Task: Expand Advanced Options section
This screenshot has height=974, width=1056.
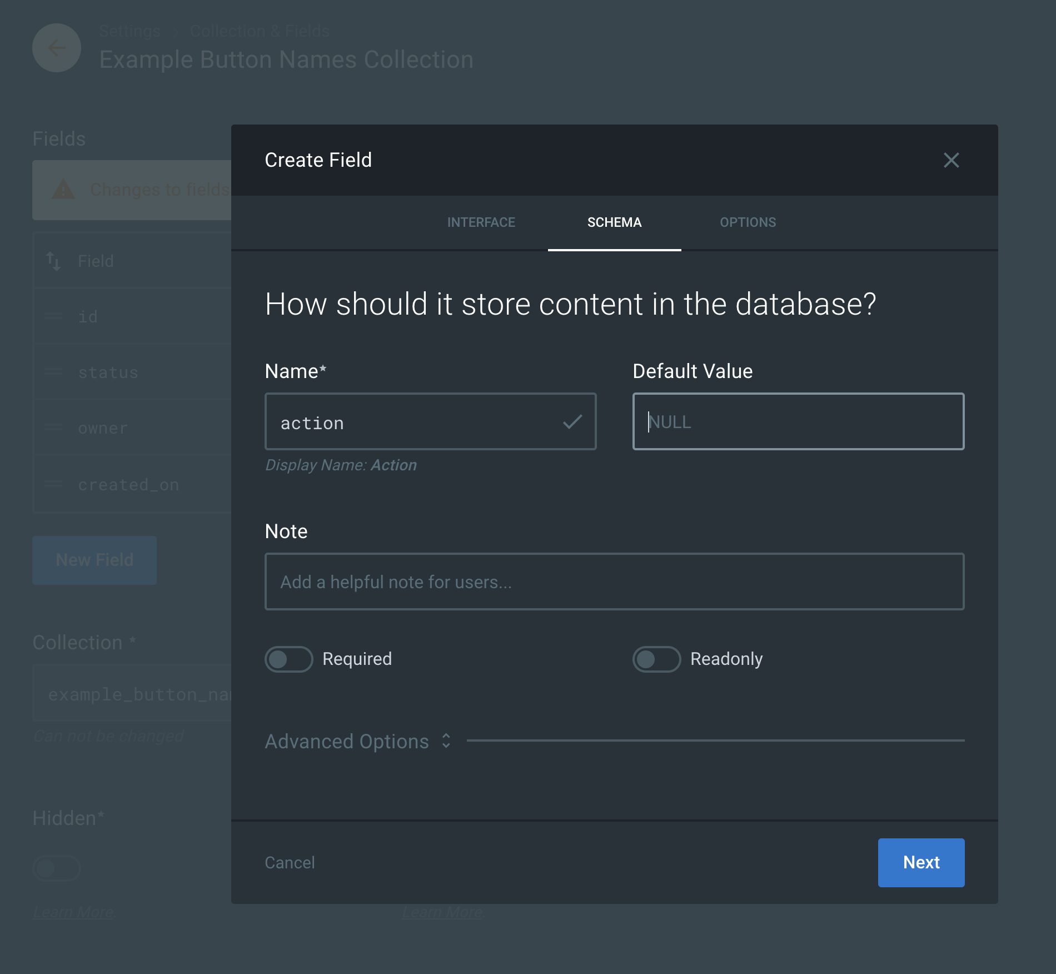Action: (x=358, y=741)
